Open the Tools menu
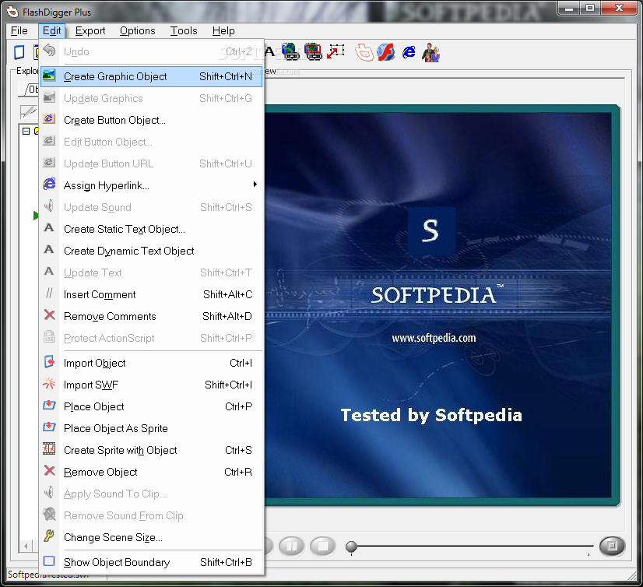The width and height of the screenshot is (643, 587). 184,31
